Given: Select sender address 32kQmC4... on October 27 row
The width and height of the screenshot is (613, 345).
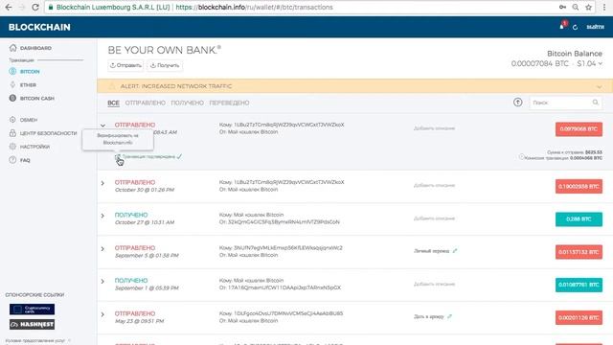Looking at the screenshot, I should (x=284, y=222).
